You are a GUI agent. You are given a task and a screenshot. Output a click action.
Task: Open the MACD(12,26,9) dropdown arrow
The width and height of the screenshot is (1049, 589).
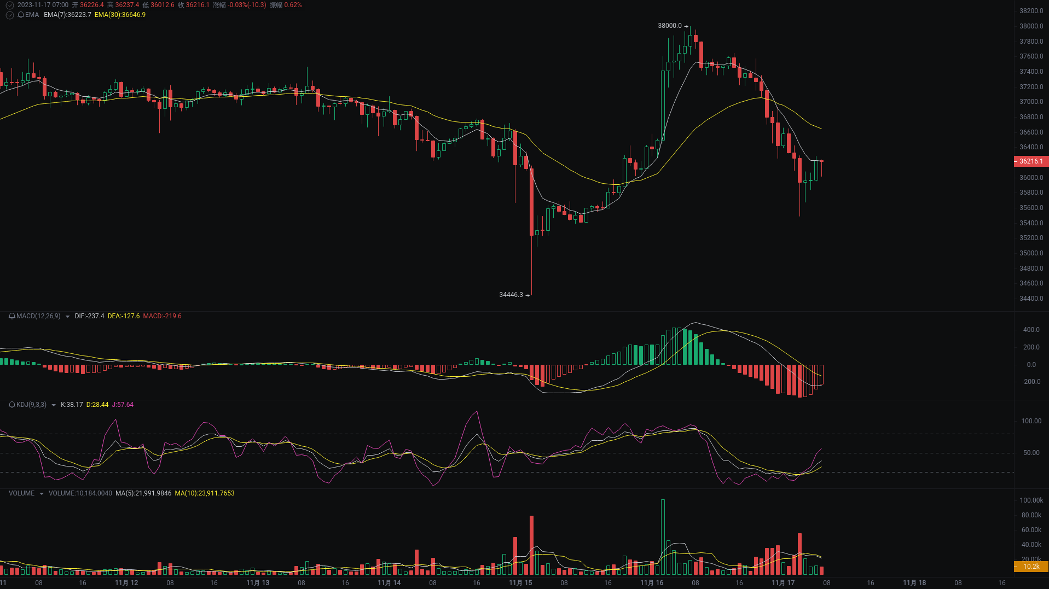click(x=67, y=316)
